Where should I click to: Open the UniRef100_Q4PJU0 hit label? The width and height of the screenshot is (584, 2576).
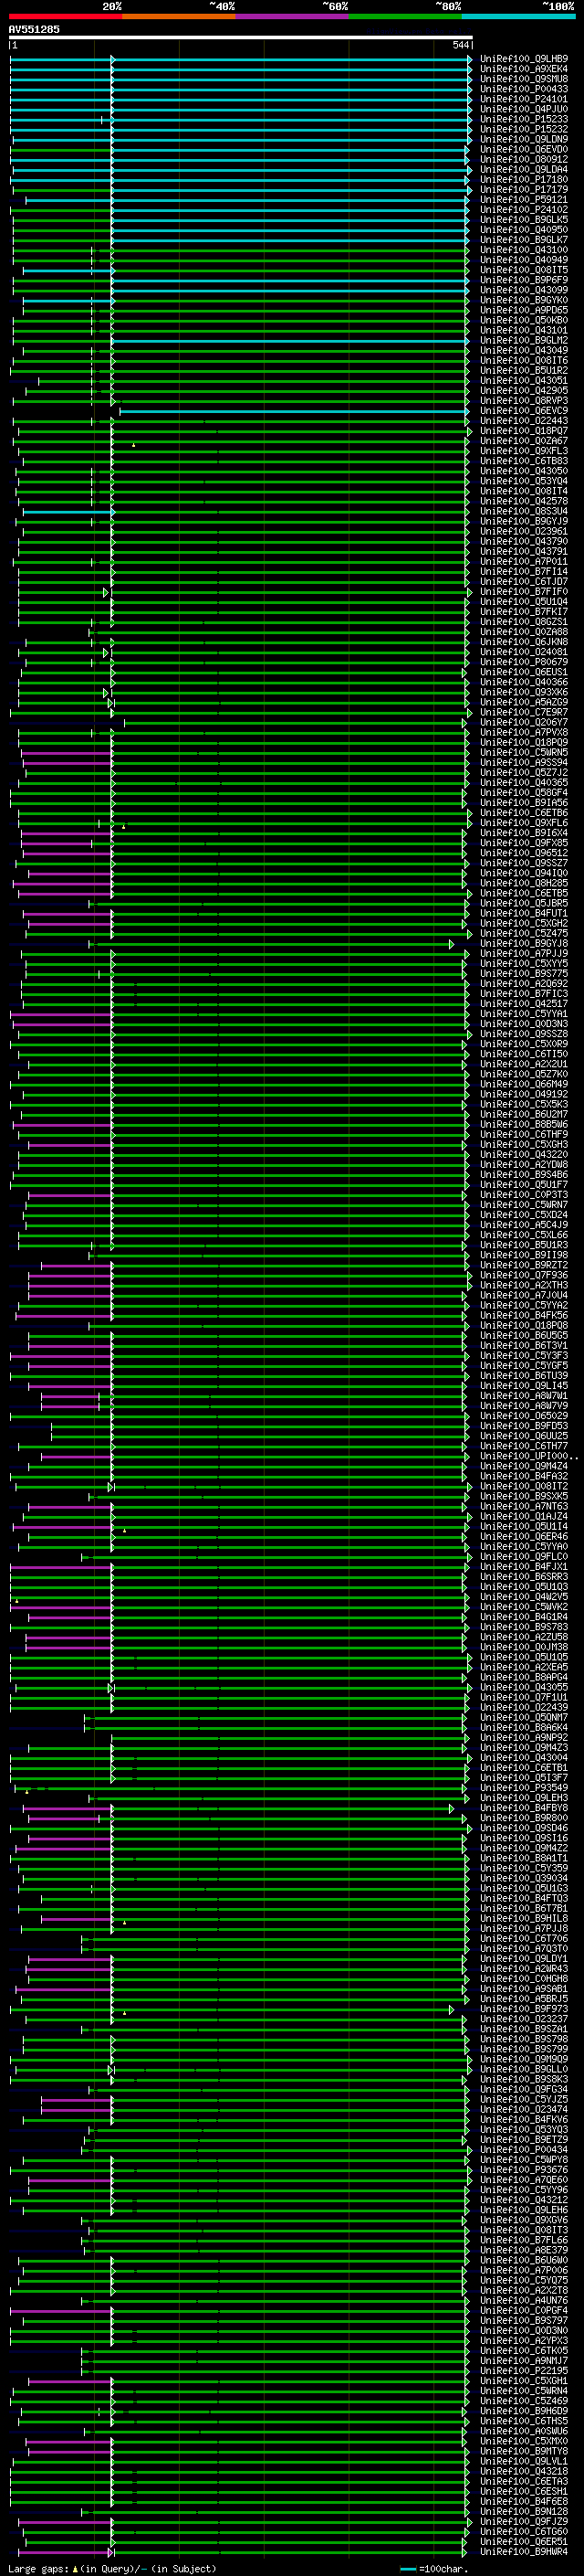[x=524, y=109]
